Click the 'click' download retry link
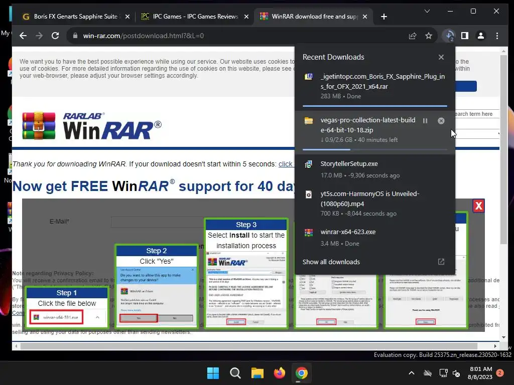Screen dimensions: 514x385 pyautogui.click(x=285, y=164)
